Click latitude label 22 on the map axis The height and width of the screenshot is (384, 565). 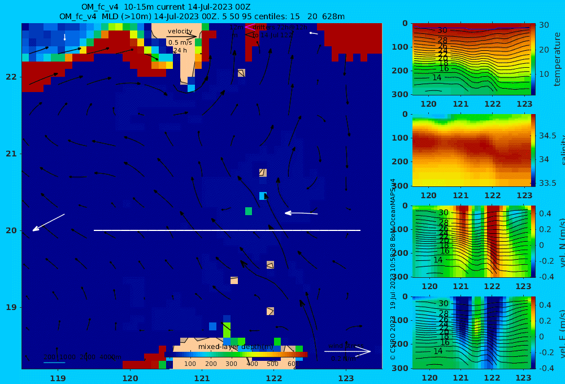(x=11, y=77)
